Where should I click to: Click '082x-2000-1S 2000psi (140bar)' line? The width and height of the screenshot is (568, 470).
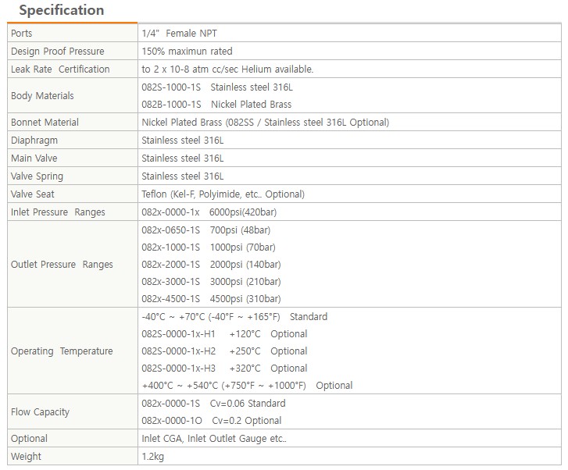click(211, 265)
